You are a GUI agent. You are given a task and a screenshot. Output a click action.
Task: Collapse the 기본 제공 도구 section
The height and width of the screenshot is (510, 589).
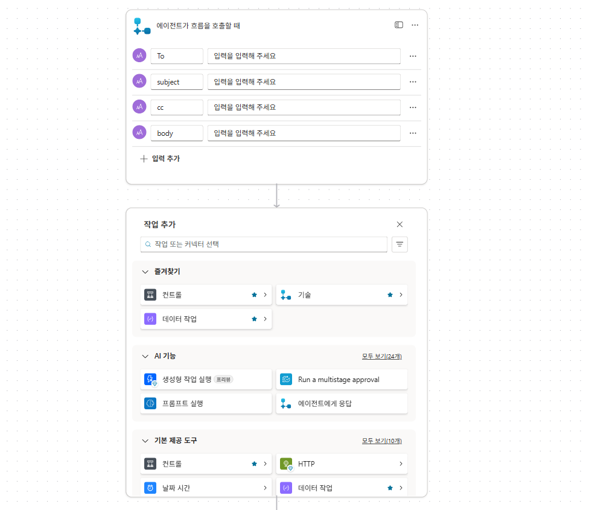(x=145, y=441)
